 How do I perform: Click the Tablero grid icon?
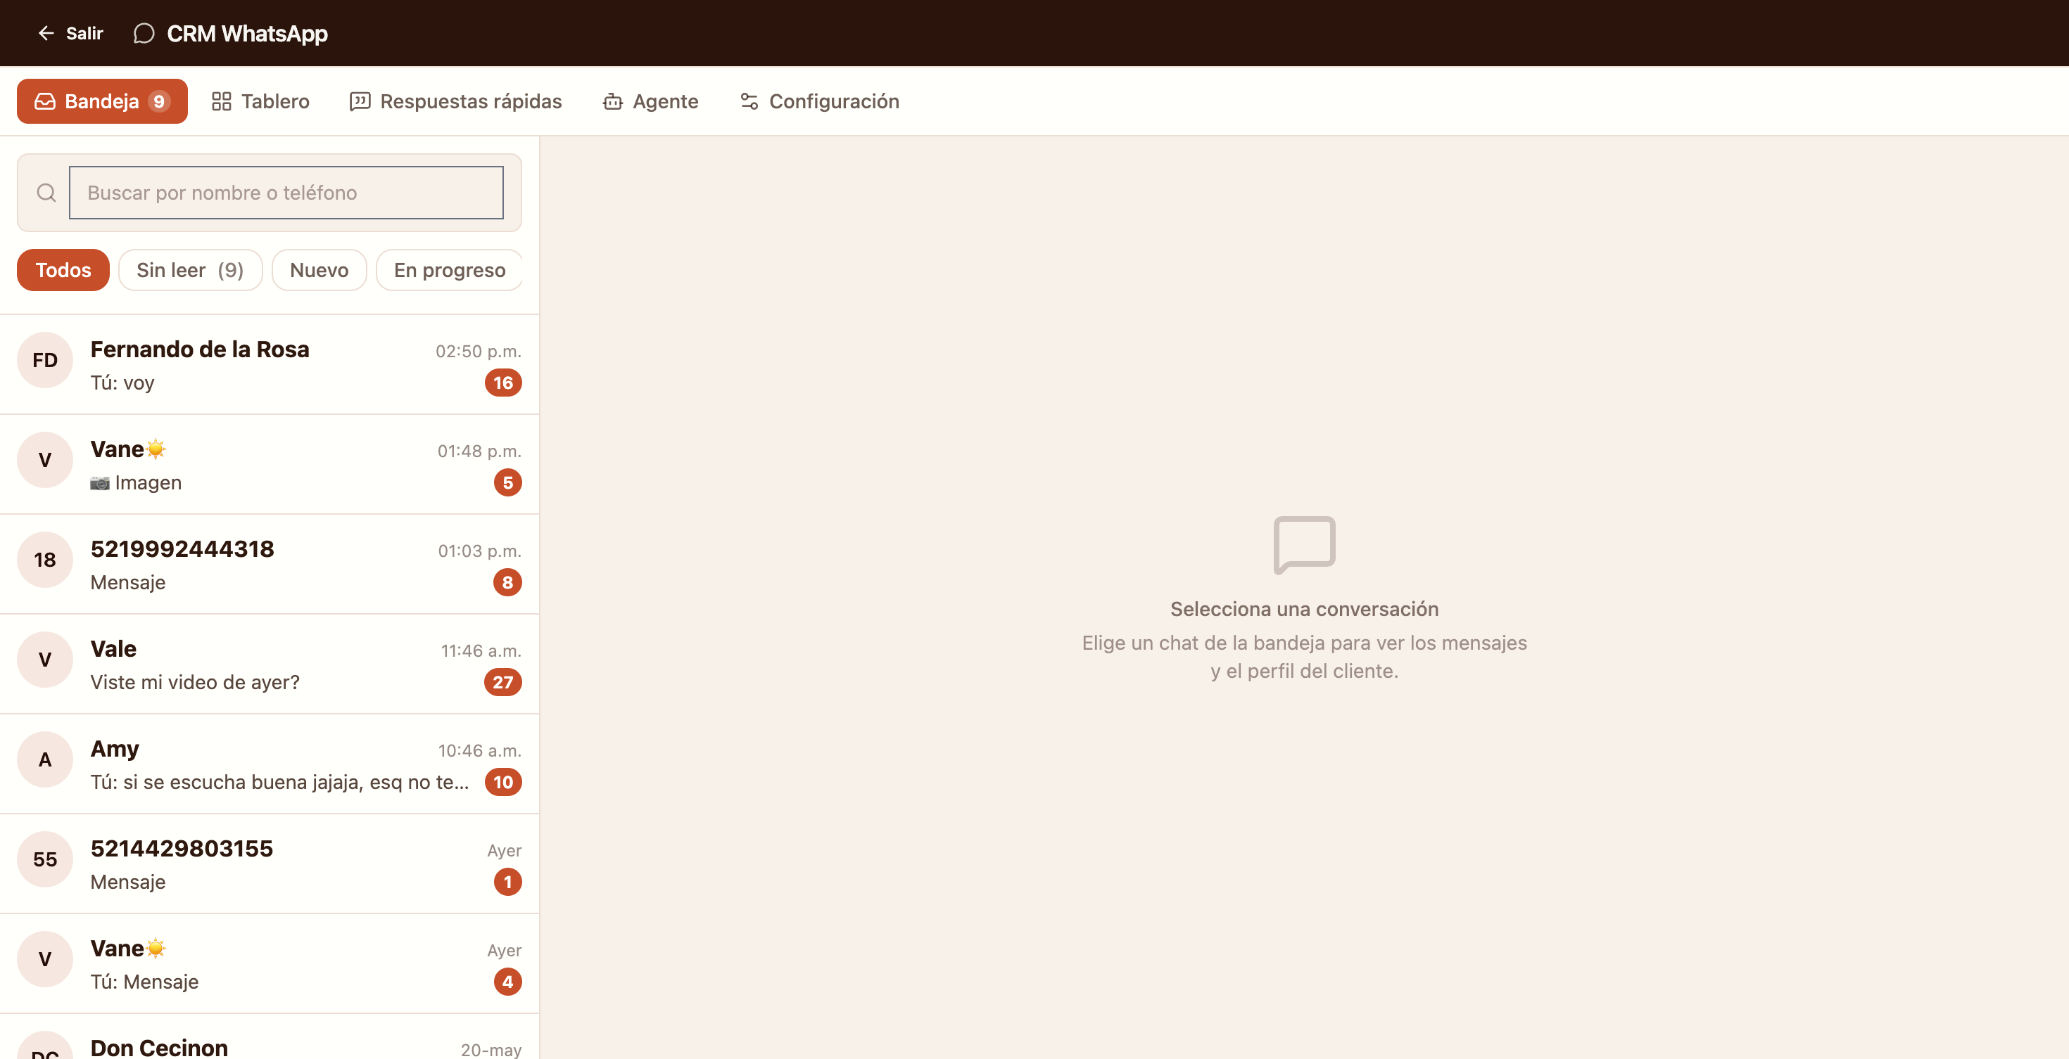coord(221,101)
